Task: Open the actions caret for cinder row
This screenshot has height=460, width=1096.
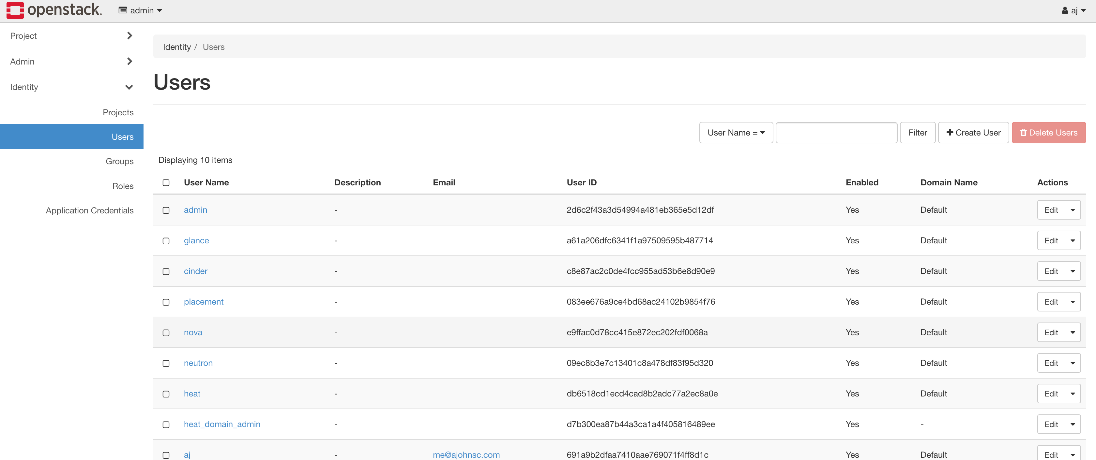Action: [x=1073, y=271]
